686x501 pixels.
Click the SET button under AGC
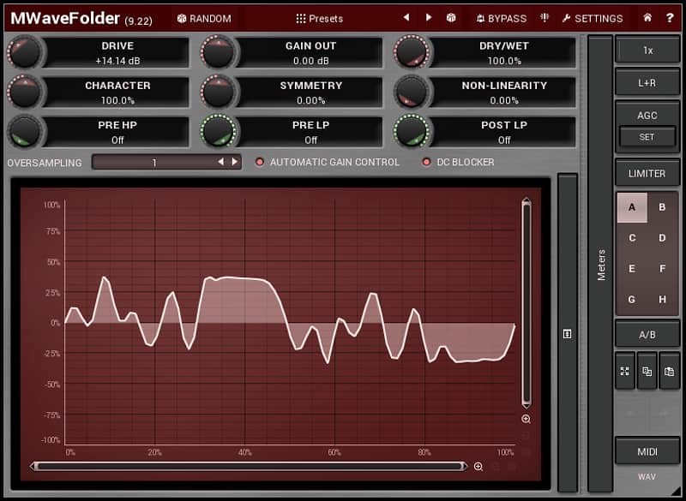pos(647,137)
